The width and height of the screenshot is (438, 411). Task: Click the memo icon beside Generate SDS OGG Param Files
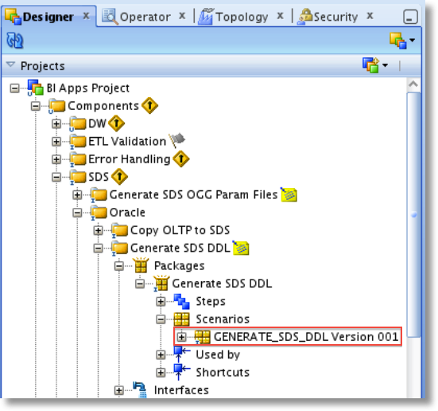point(289,194)
